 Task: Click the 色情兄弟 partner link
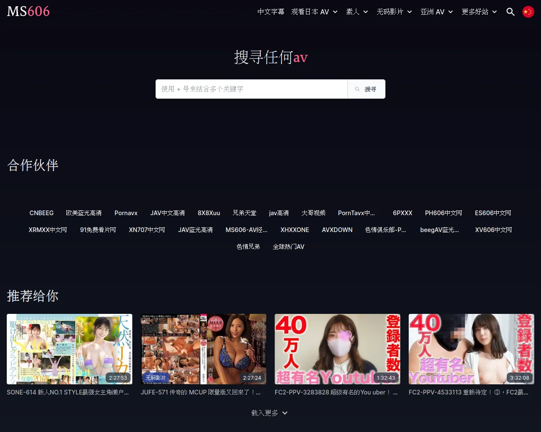(x=248, y=247)
